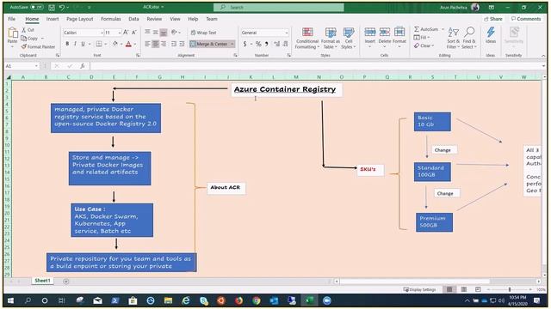This screenshot has height=309, width=551.
Task: Open Cell Styles gallery
Action: point(348,38)
